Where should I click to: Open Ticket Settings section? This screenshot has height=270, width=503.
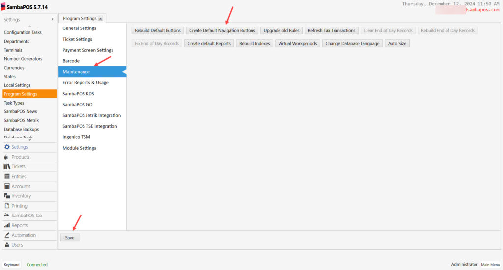point(92,39)
